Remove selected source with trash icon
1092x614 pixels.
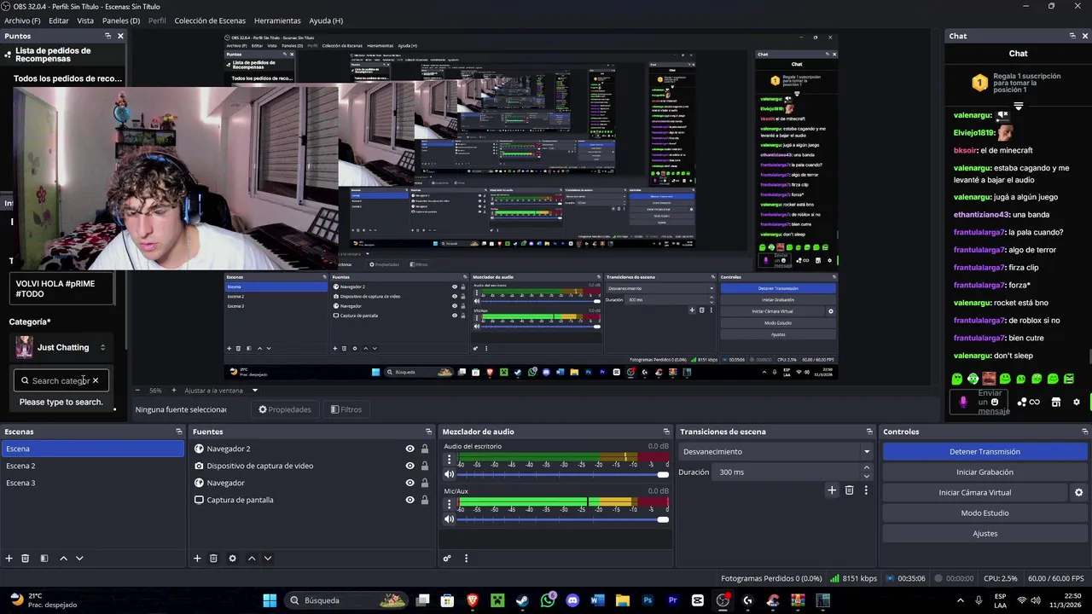pyautogui.click(x=213, y=559)
